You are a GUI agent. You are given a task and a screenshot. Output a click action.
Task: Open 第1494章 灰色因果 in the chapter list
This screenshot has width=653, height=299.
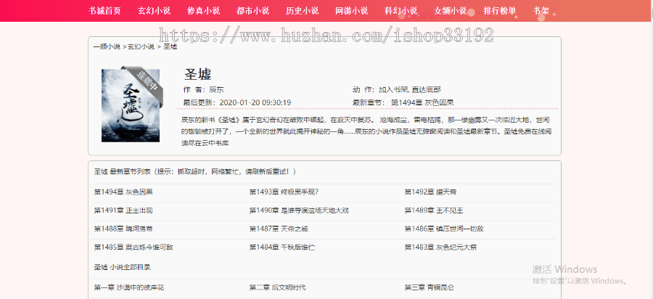[x=123, y=192]
